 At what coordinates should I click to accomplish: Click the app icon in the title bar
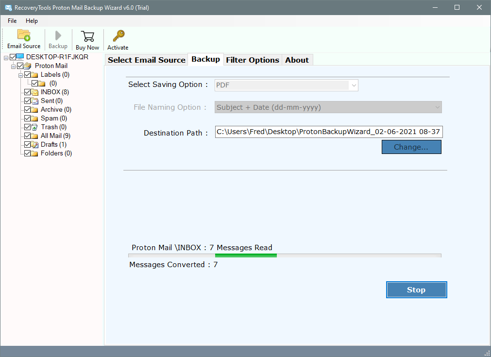pyautogui.click(x=8, y=7)
